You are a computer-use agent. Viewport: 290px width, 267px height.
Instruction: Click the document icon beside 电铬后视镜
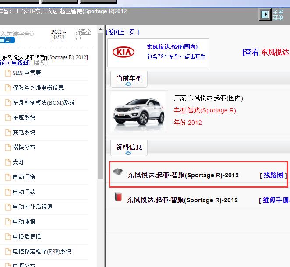[8, 236]
